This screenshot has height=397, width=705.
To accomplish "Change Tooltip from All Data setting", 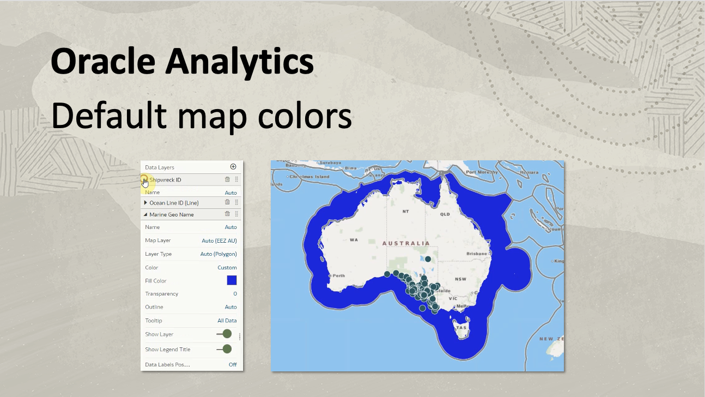I will (x=227, y=321).
